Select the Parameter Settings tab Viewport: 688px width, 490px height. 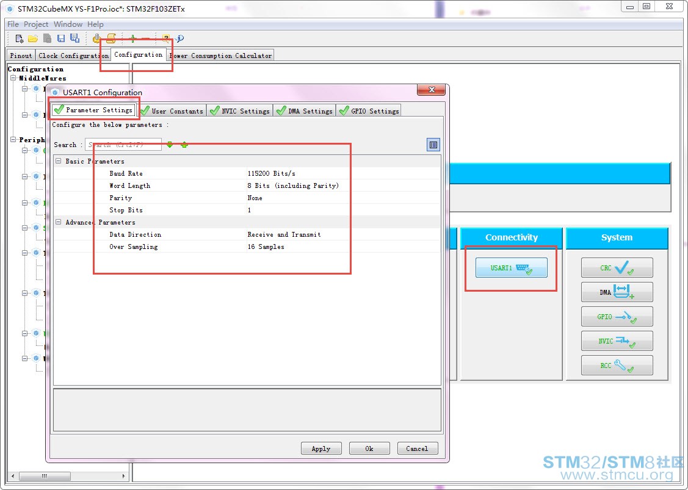(x=94, y=110)
